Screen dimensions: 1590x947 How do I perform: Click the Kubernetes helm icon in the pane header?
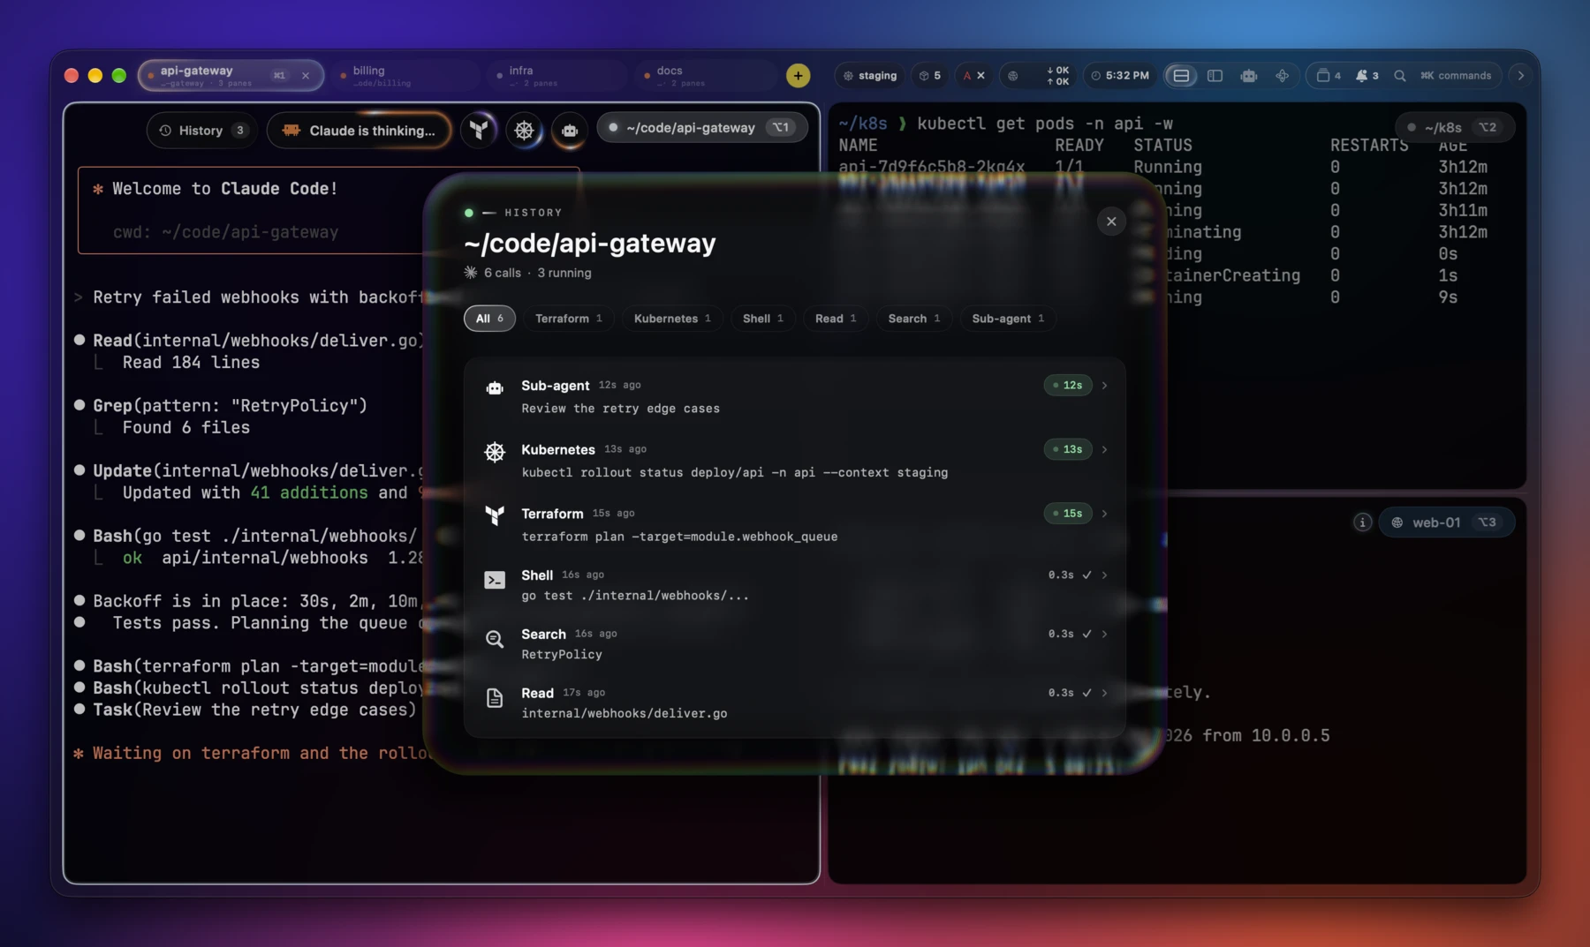coord(524,130)
